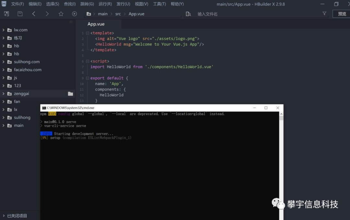Image resolution: width=350 pixels, height=220 pixels.
Task: Collapse the template block on line 1
Action: pyautogui.click(x=87, y=33)
